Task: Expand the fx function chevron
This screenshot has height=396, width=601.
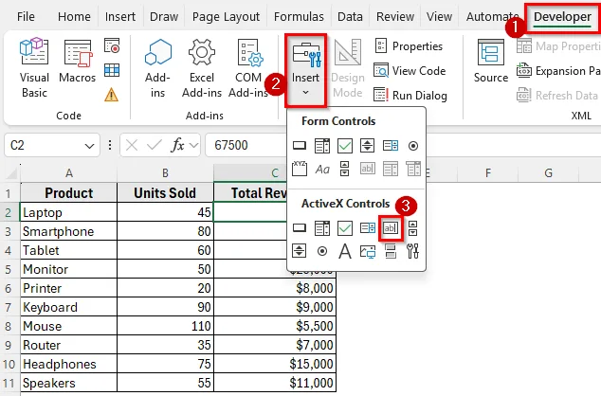Action: click(194, 146)
